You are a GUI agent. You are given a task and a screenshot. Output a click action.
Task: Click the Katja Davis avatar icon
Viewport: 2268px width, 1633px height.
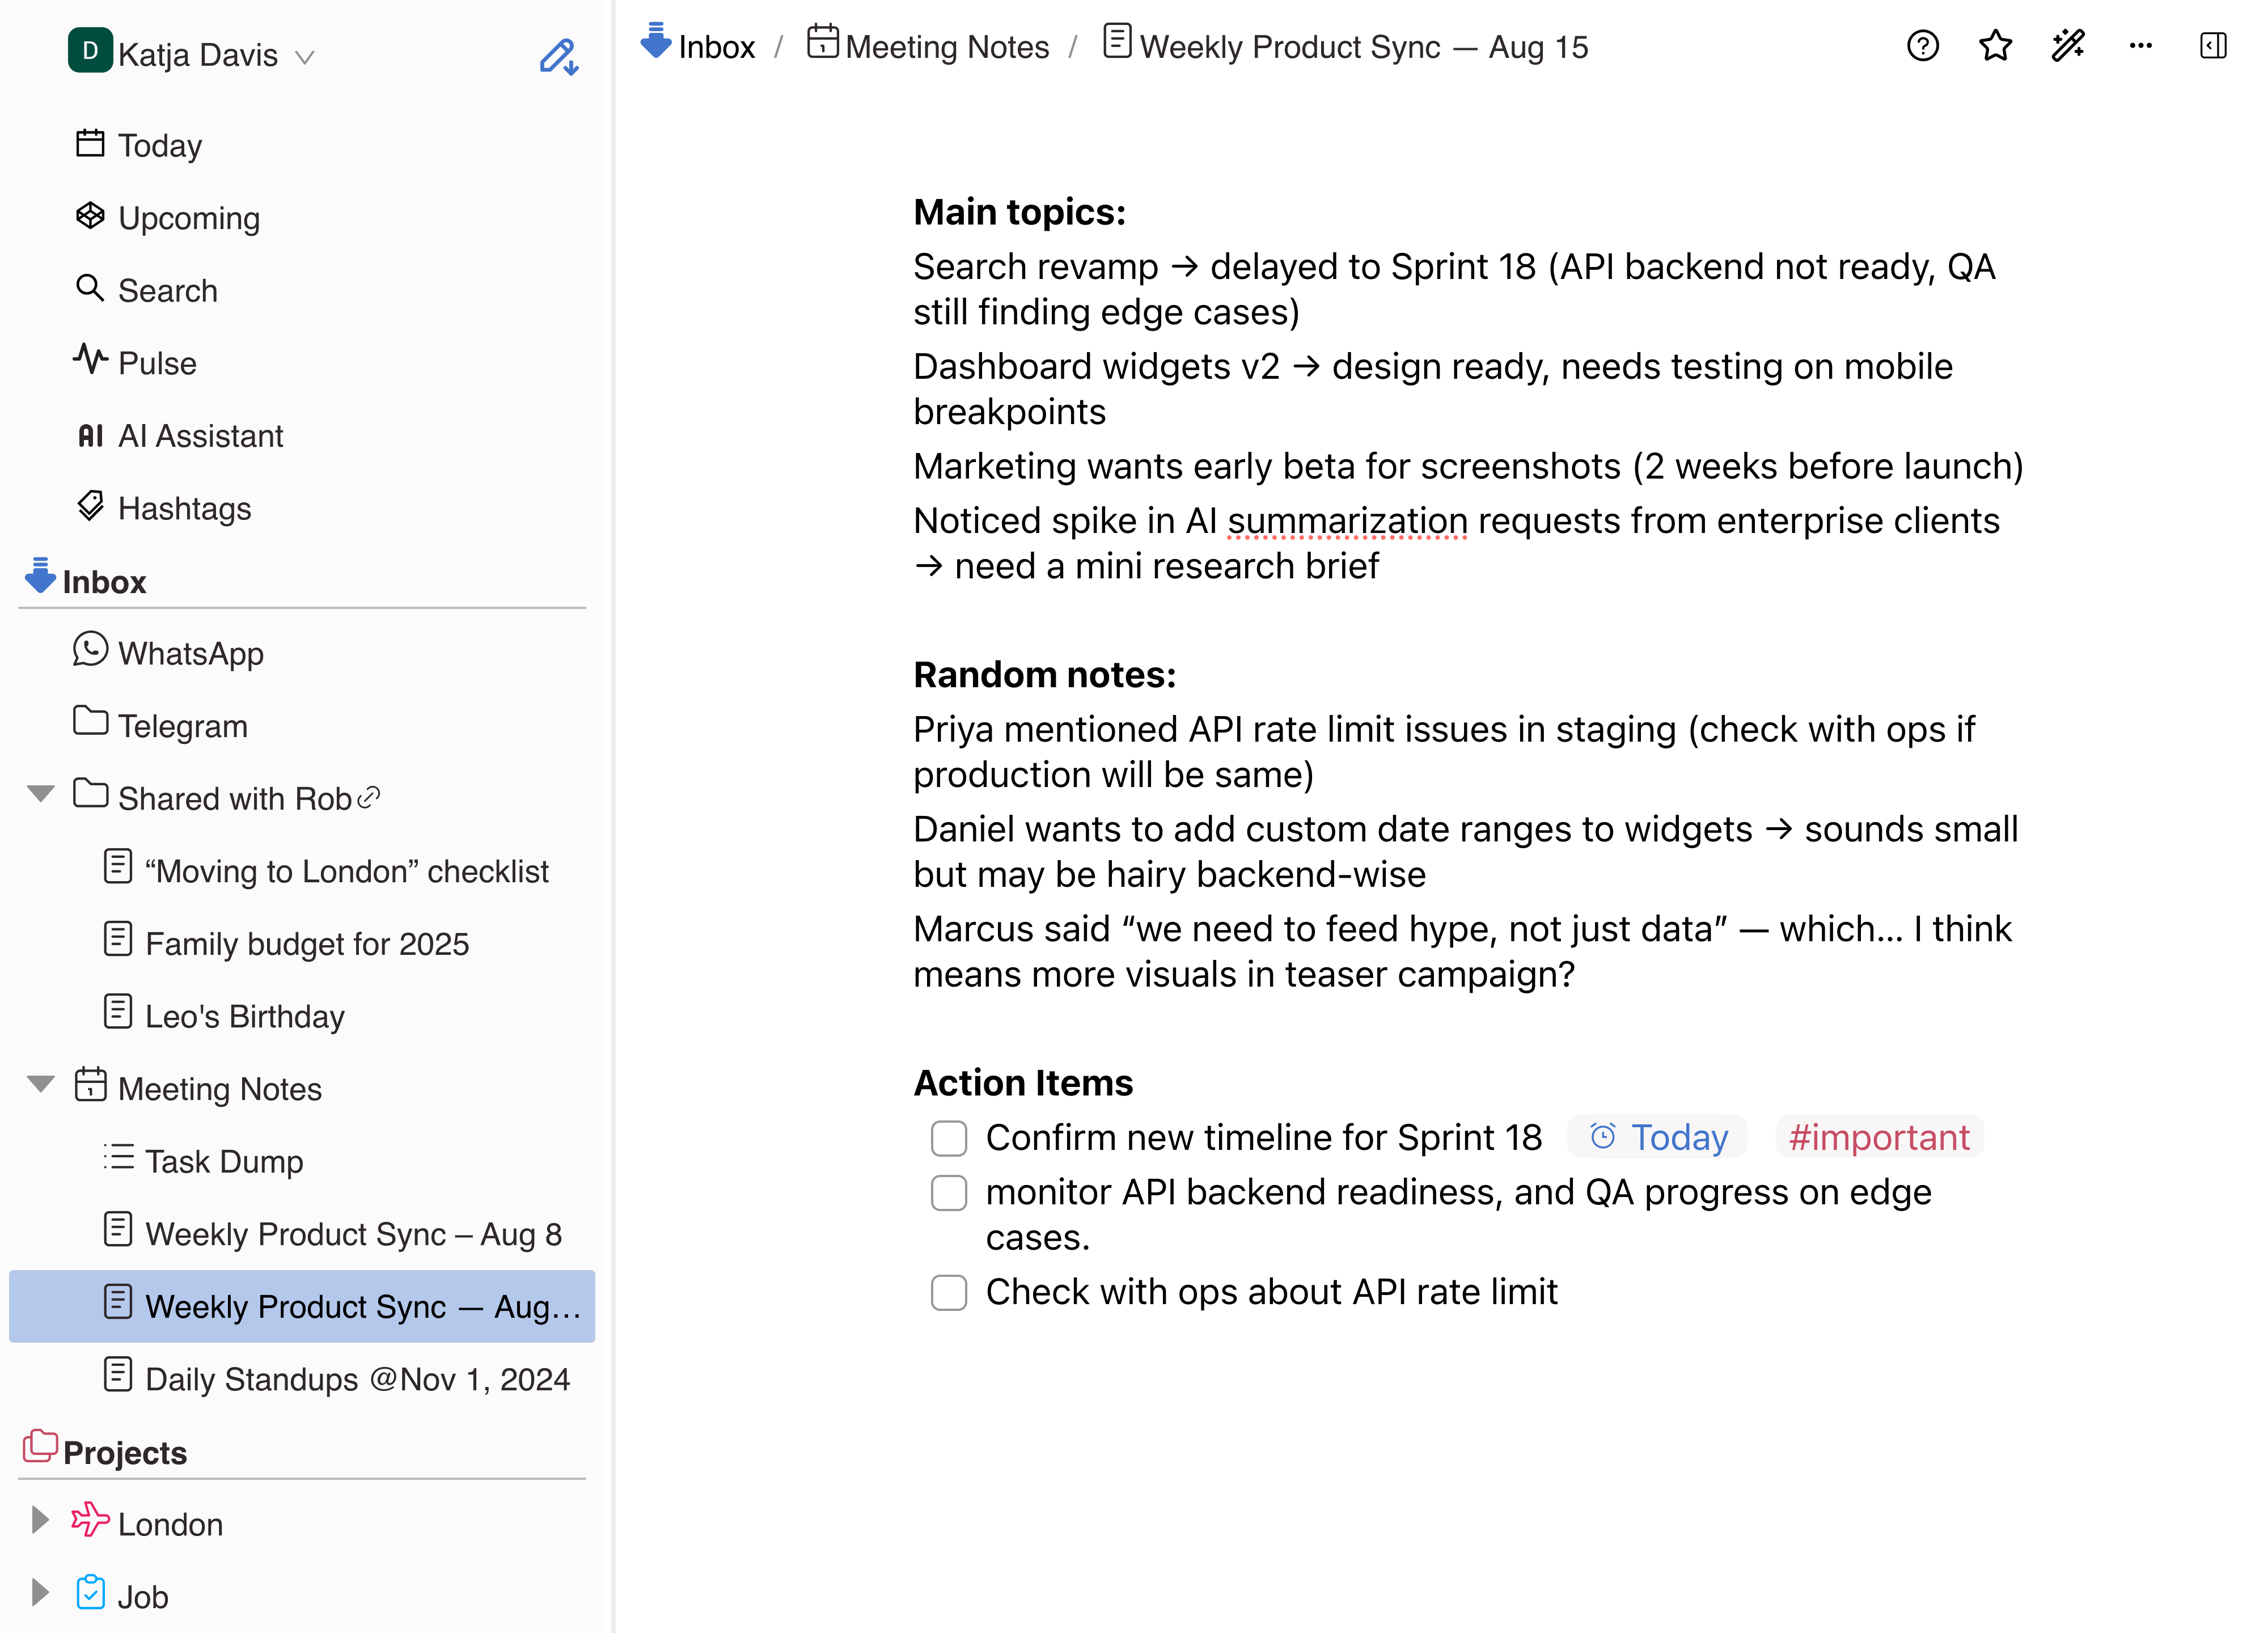coord(90,51)
